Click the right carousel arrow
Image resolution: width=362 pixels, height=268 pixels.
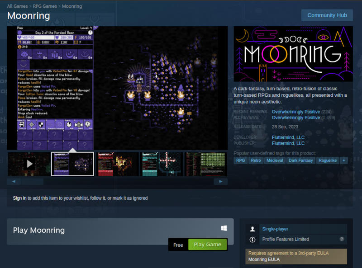point(221,181)
